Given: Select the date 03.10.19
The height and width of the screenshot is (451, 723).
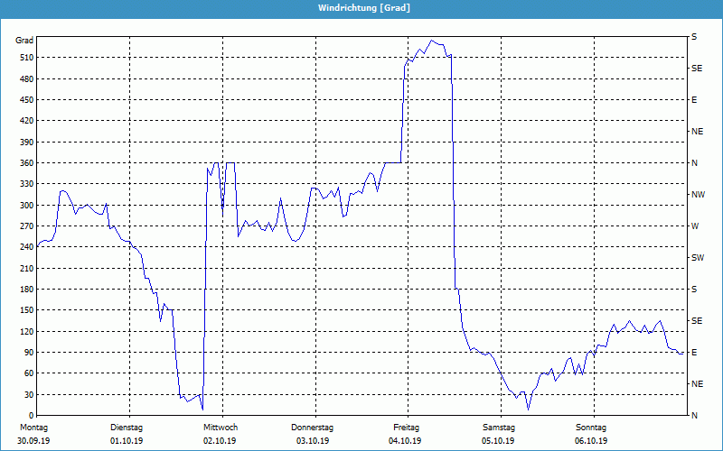Looking at the screenshot, I should pyautogui.click(x=313, y=441).
